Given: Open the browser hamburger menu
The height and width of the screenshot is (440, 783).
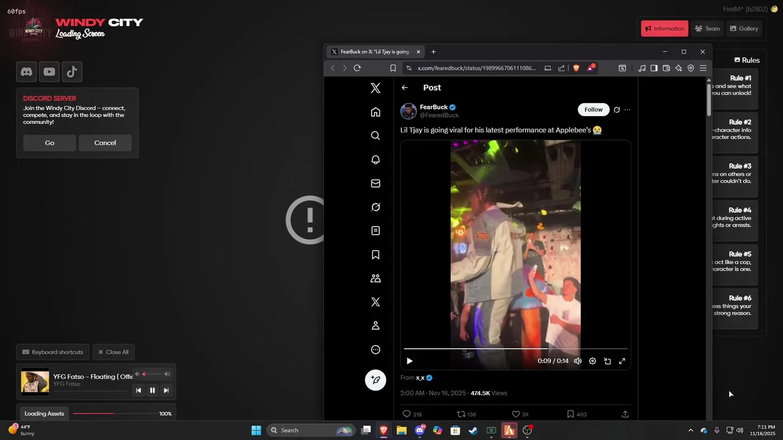Looking at the screenshot, I should pyautogui.click(x=703, y=68).
